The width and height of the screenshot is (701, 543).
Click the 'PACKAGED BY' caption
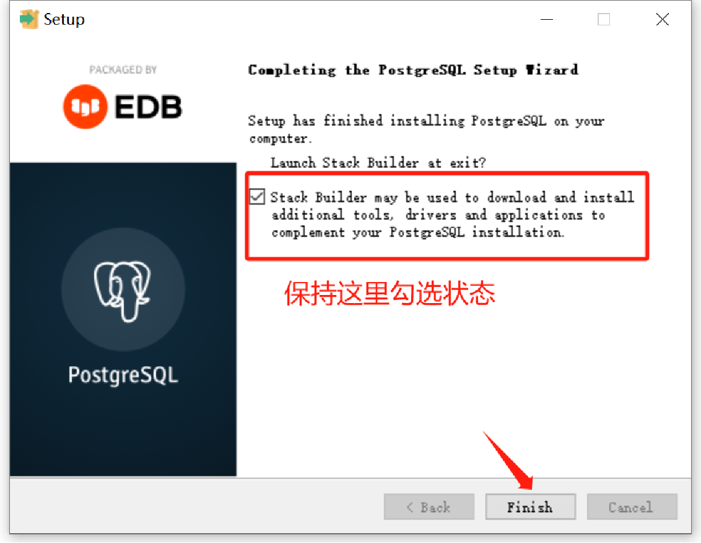[123, 70]
